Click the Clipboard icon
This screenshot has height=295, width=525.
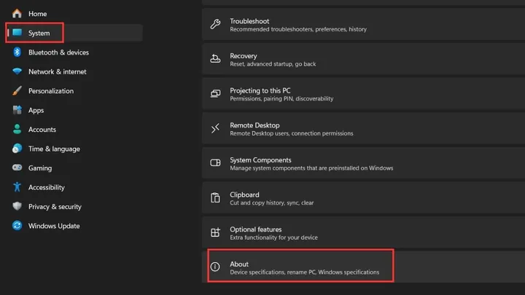(x=215, y=197)
